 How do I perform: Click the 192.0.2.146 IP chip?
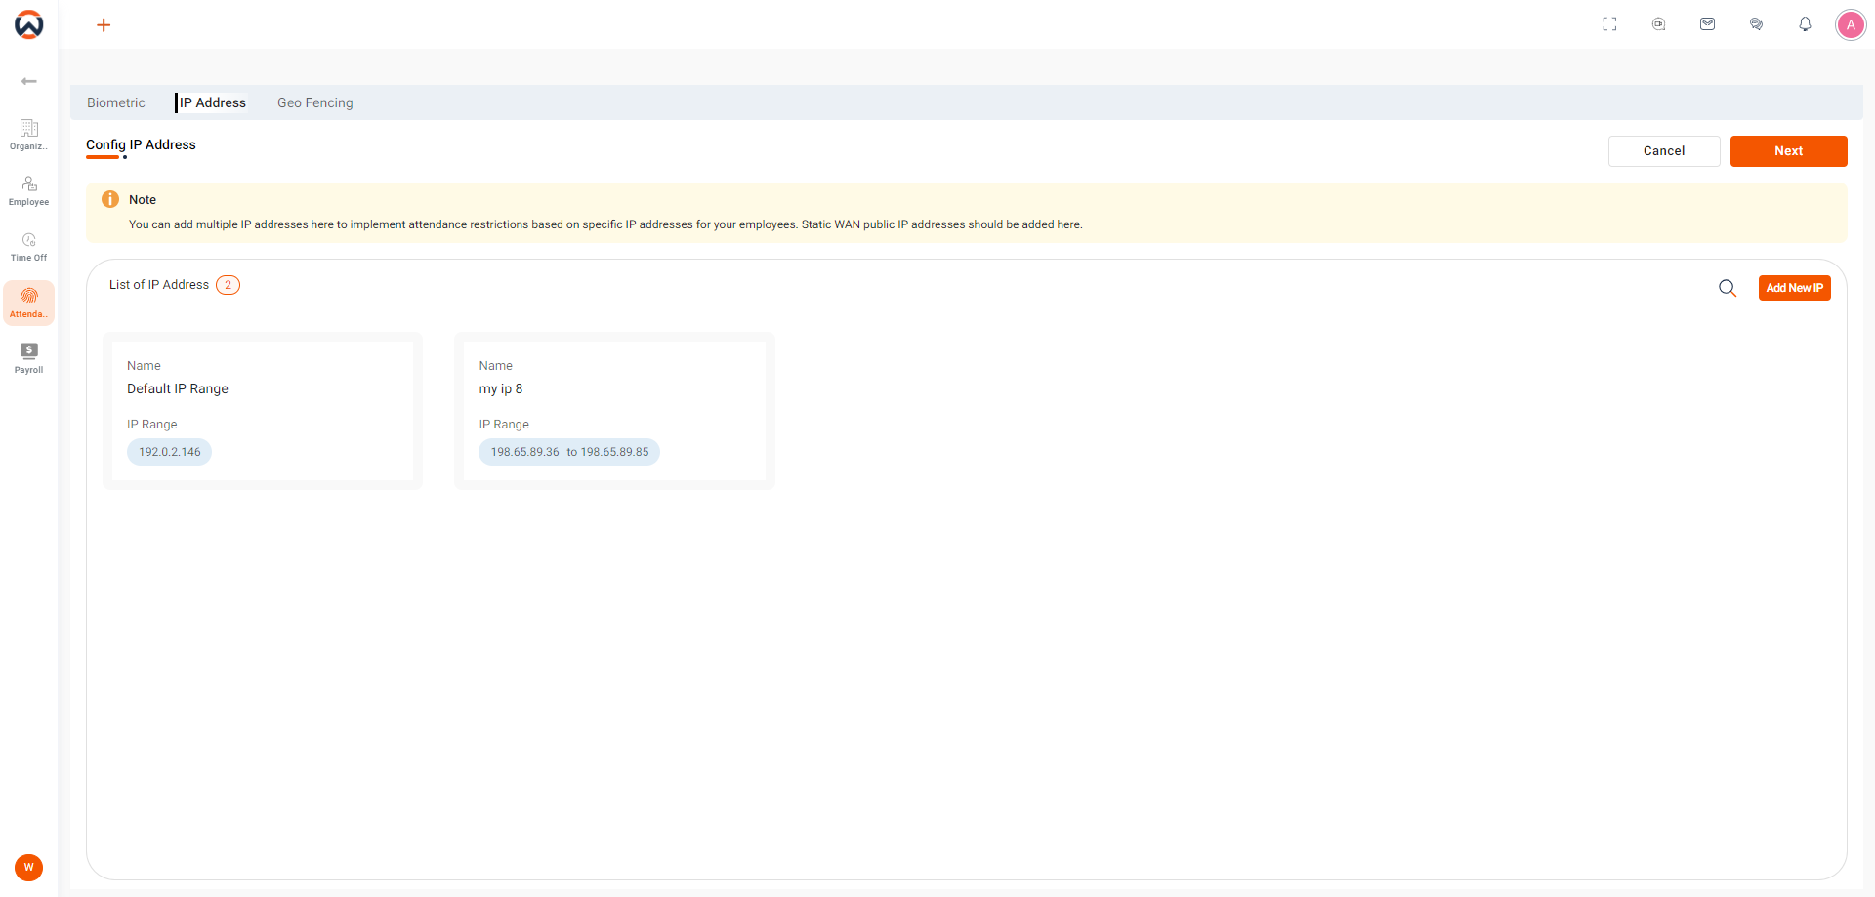point(170,452)
